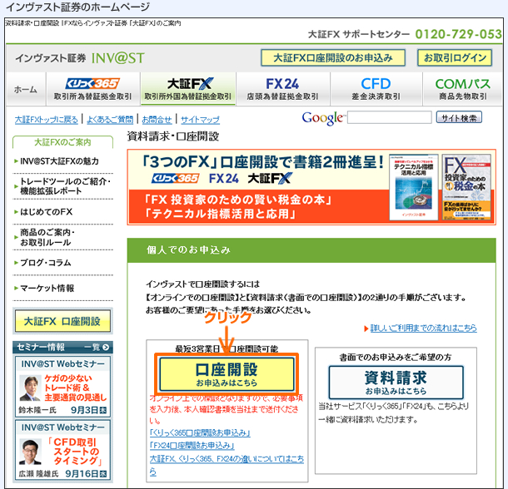
Task: Open the サイトマップ link
Action: 200,120
